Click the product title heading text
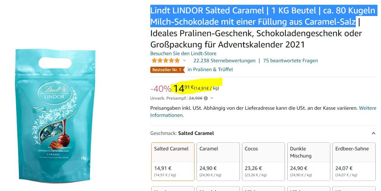Screen dimensions: 381x191 coord(264,27)
